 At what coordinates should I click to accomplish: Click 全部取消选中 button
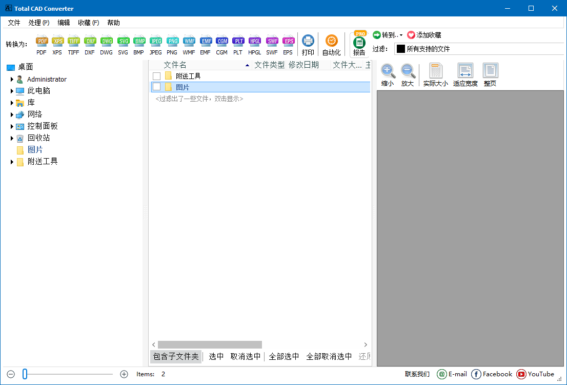coord(329,356)
